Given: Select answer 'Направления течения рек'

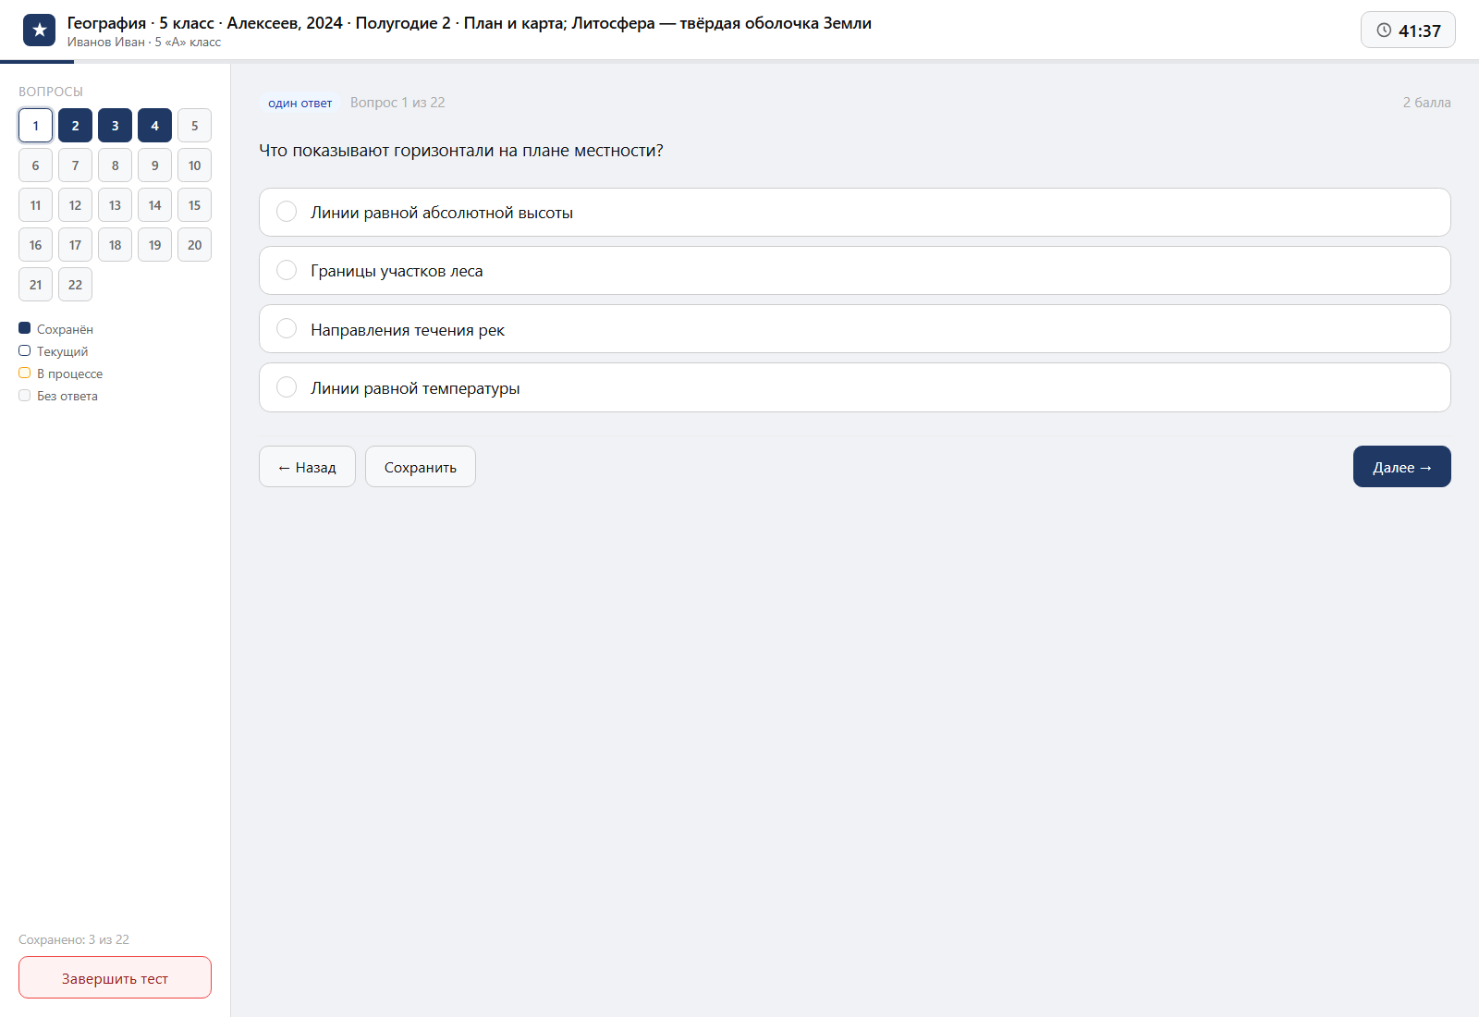Looking at the screenshot, I should point(854,329).
